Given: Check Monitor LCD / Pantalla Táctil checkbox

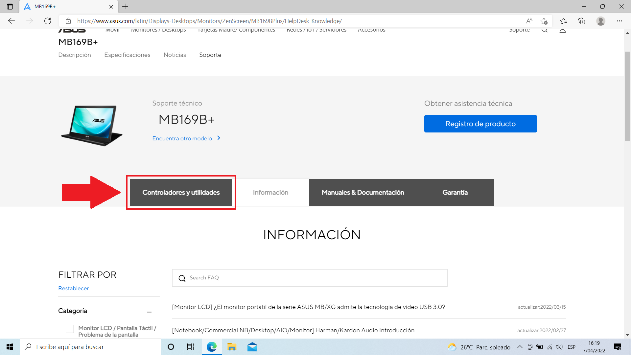Looking at the screenshot, I should (70, 329).
